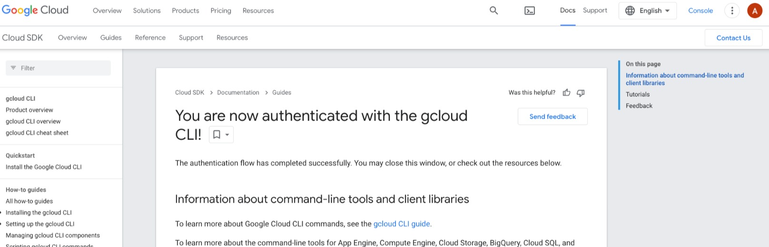Click the thumbs down not helpful icon
The image size is (769, 247).
tap(581, 93)
